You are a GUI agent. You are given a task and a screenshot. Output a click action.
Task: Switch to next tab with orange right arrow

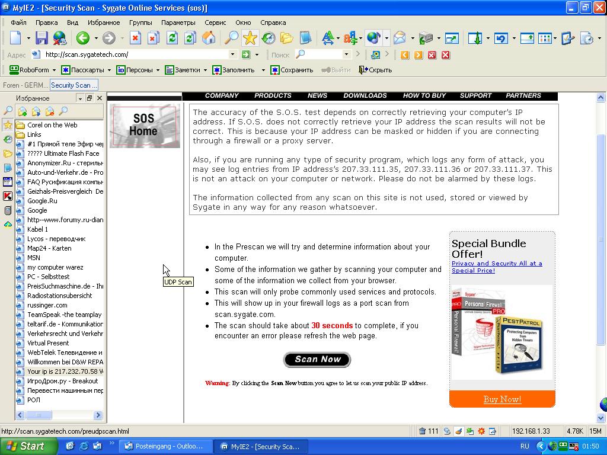click(x=418, y=55)
